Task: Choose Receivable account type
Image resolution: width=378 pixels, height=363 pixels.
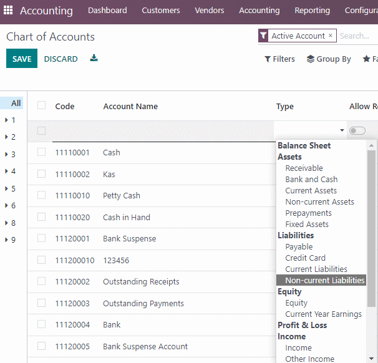Action: 304,168
